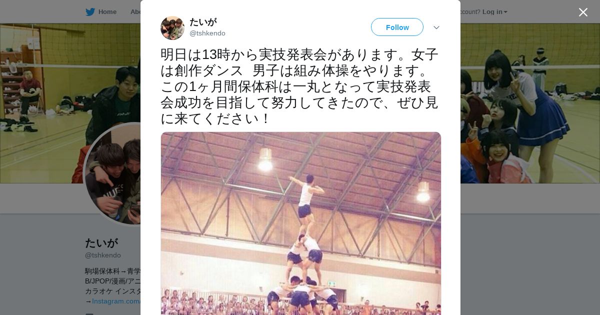Viewport: 600px width, 315px height.
Task: Click the Japanese tweet text body
Action: [300, 86]
